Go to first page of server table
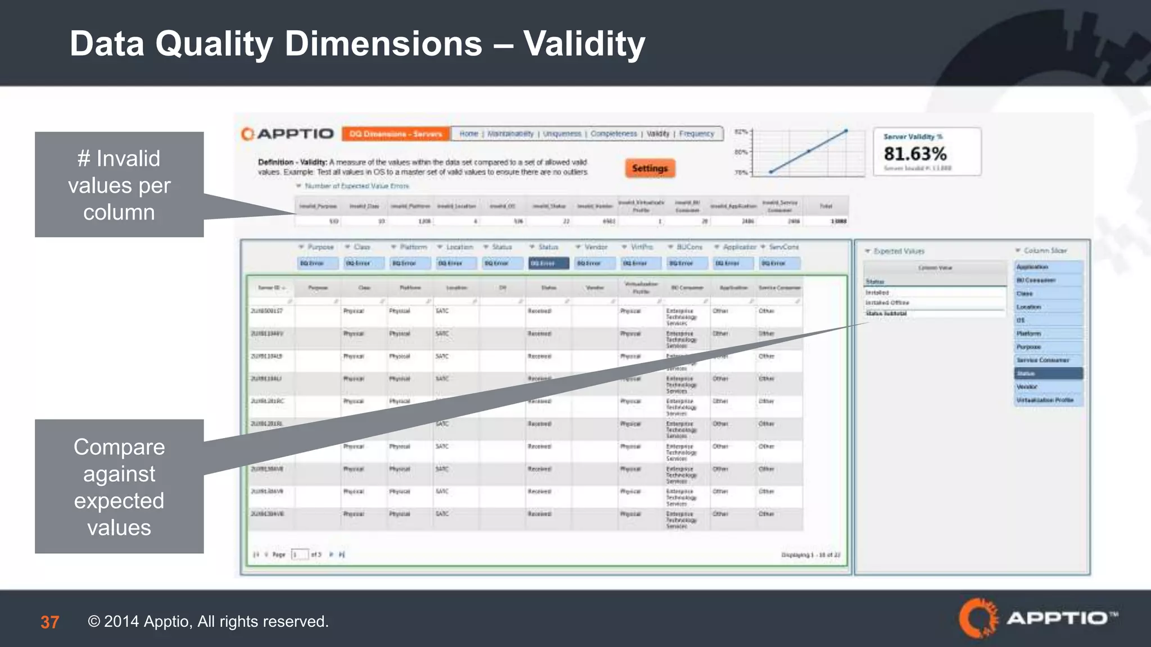 tap(256, 555)
